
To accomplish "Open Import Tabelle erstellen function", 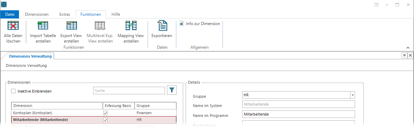I will pos(43,26).
